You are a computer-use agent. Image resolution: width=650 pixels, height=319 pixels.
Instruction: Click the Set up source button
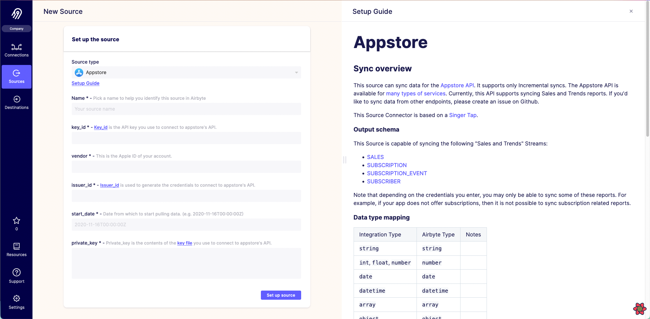tap(281, 295)
